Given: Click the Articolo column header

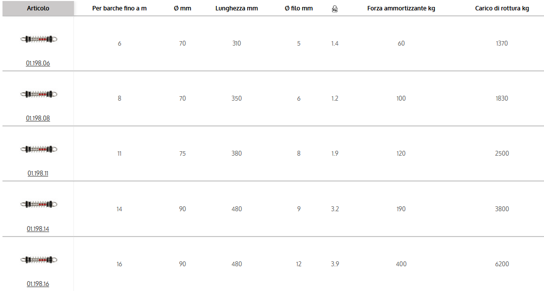Looking at the screenshot, I should (38, 8).
